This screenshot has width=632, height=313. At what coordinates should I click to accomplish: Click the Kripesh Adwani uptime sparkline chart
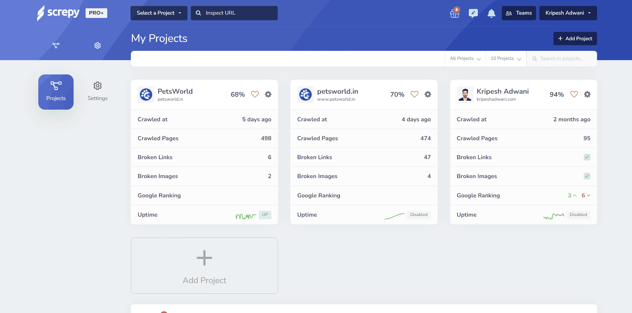click(554, 216)
